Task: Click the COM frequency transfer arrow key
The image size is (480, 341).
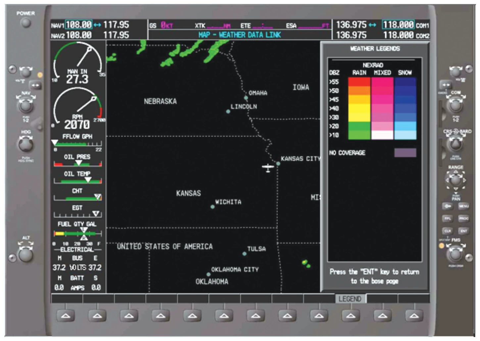Action: click(445, 85)
